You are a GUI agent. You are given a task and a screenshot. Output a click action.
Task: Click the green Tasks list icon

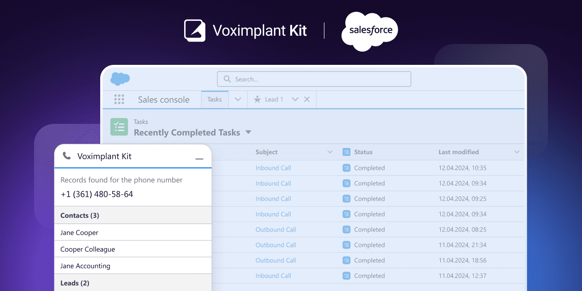click(119, 127)
